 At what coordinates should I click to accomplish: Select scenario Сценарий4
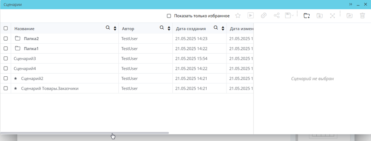[25, 69]
